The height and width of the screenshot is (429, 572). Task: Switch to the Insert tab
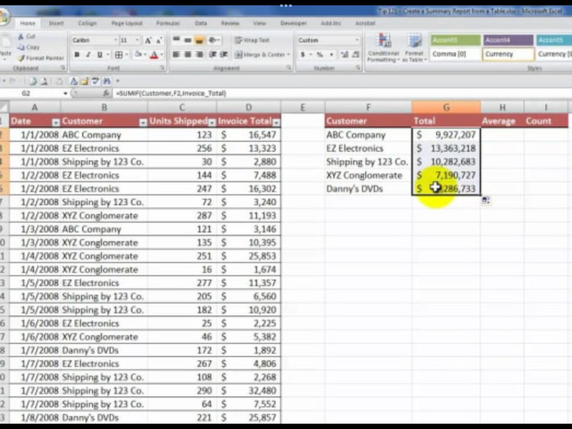pyautogui.click(x=56, y=23)
